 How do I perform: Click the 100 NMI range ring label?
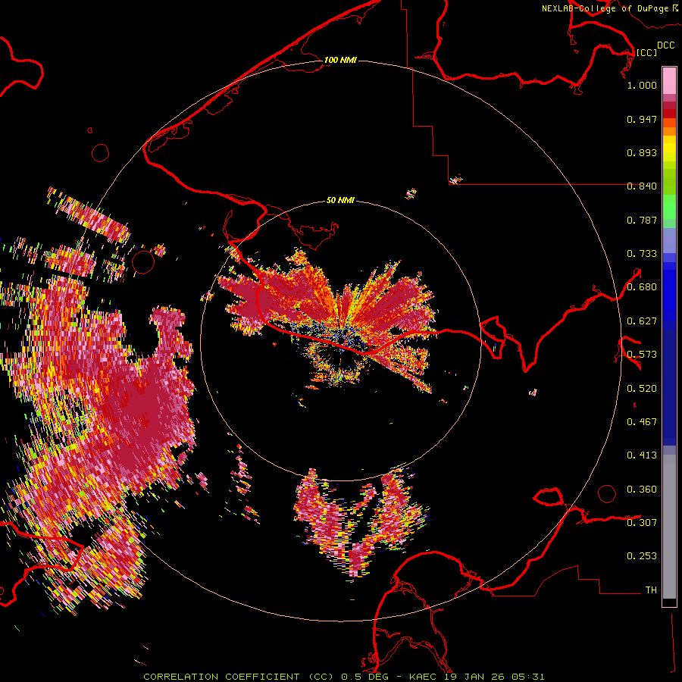340,60
